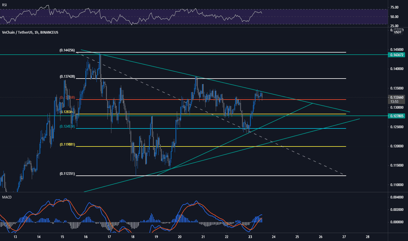The height and width of the screenshot is (241, 408).
Task: Click 75.00 on the RSI scale
Action: click(394, 7)
